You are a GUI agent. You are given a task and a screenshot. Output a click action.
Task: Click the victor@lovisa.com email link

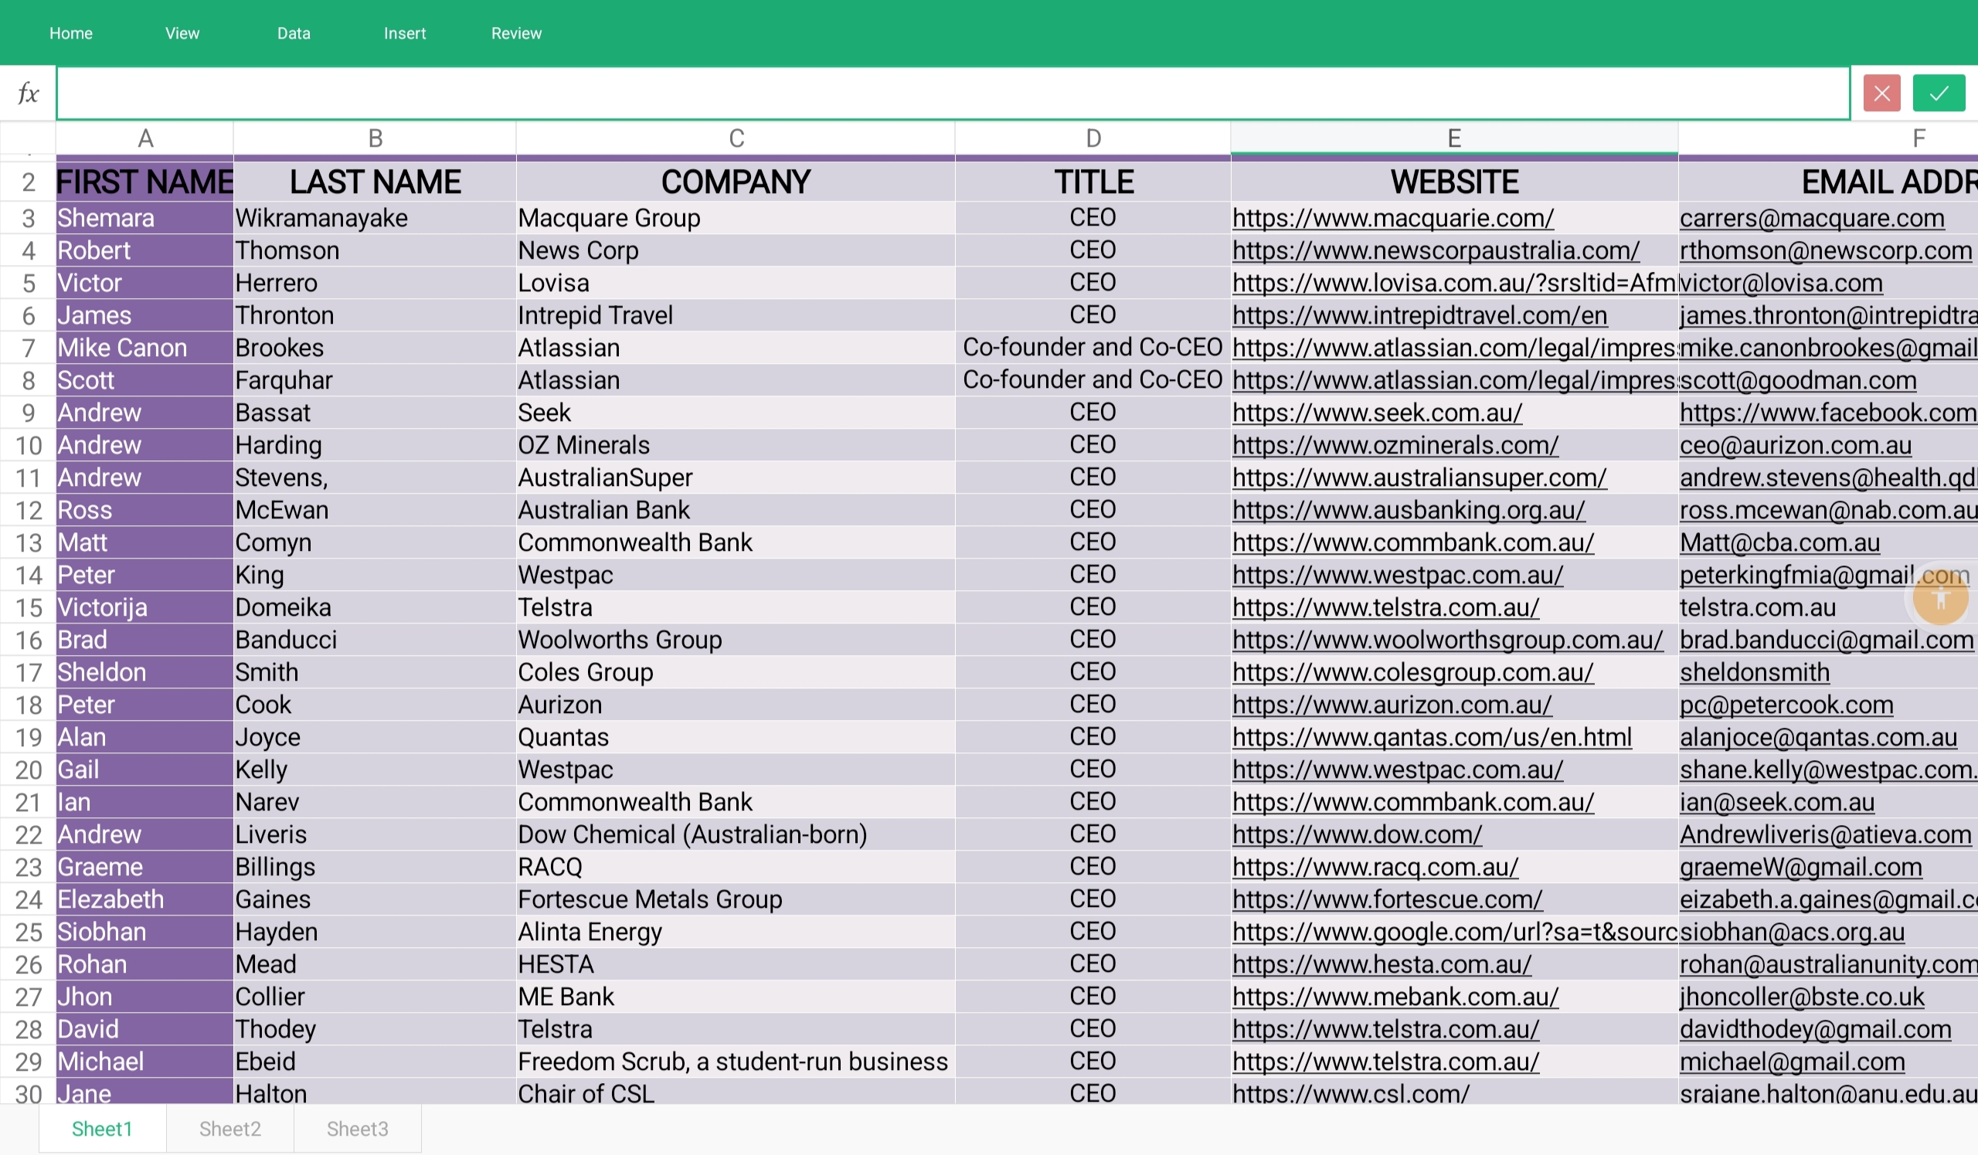pyautogui.click(x=1781, y=283)
